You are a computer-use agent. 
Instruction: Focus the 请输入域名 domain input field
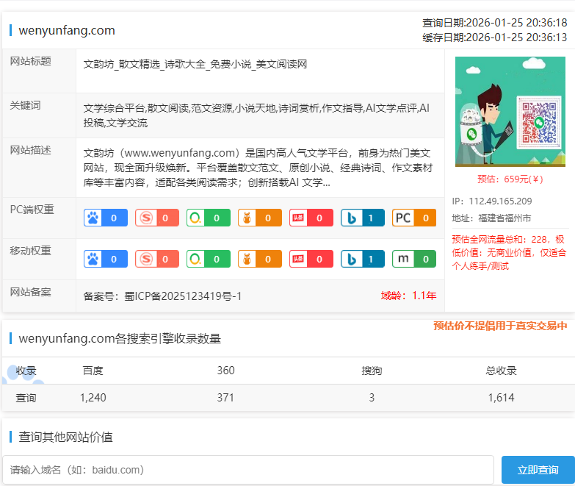248,470
